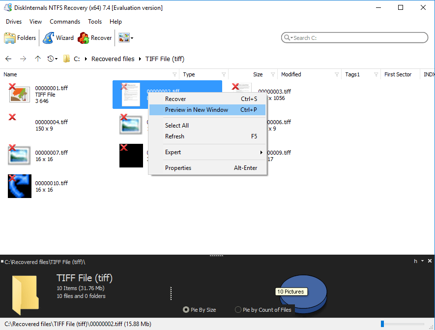
Task: Adjust the thumbnail zoom slider
Action: [x=383, y=324]
